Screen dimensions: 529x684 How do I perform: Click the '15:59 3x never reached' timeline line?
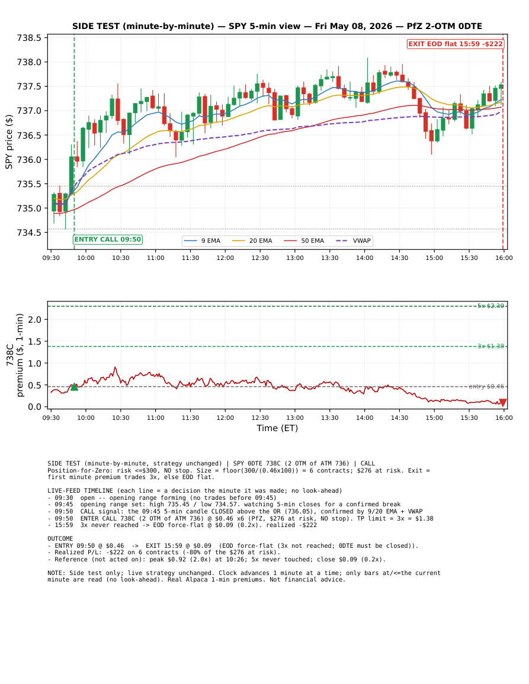tap(182, 525)
